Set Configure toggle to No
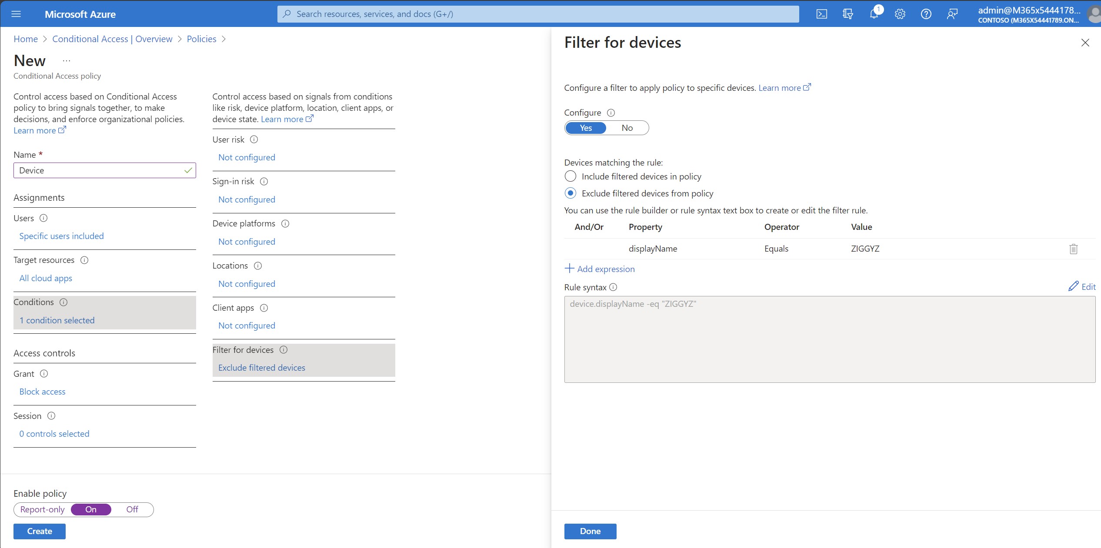The height and width of the screenshot is (548, 1101). point(627,128)
